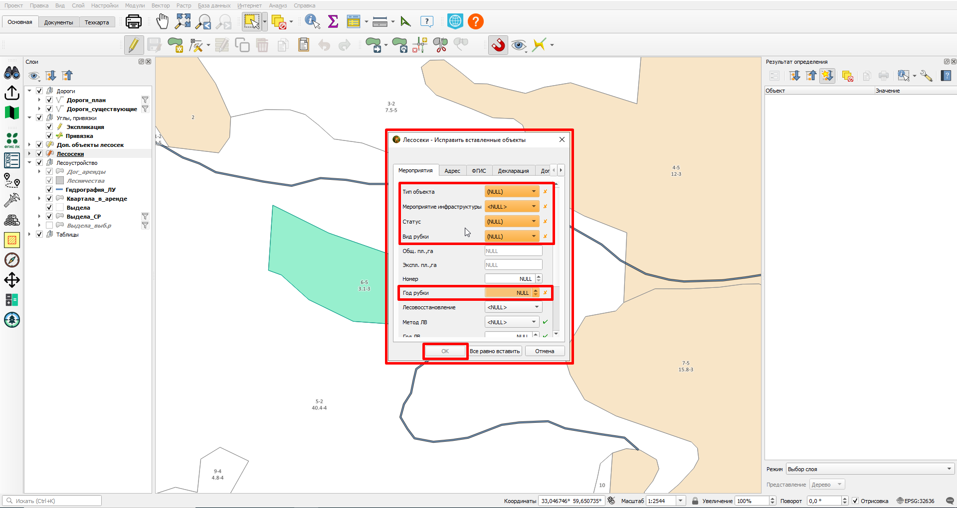Click the binoculars icon in left sidebar
This screenshot has width=957, height=508.
pos(12,73)
